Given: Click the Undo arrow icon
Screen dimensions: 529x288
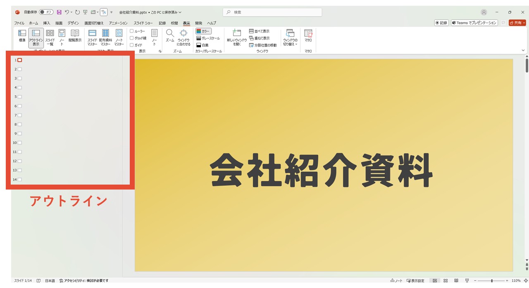Looking at the screenshot, I should [67, 12].
